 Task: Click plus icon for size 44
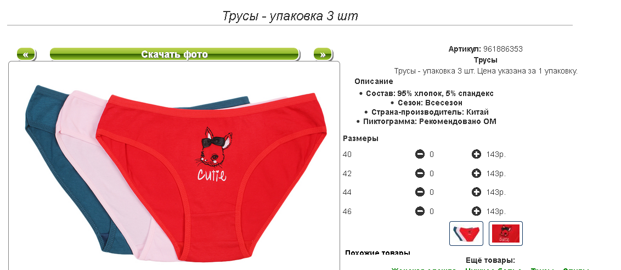point(476,192)
